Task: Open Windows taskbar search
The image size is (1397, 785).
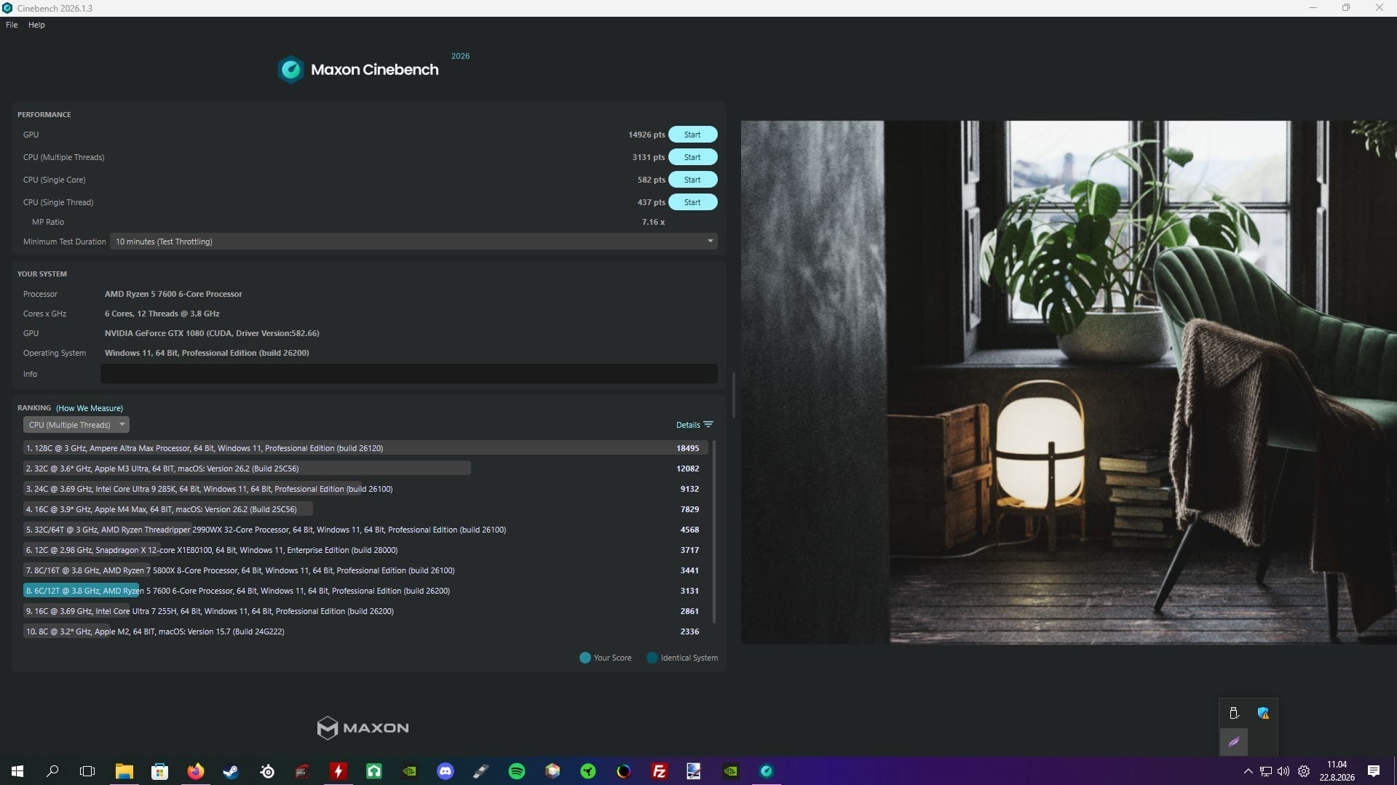Action: click(x=52, y=771)
